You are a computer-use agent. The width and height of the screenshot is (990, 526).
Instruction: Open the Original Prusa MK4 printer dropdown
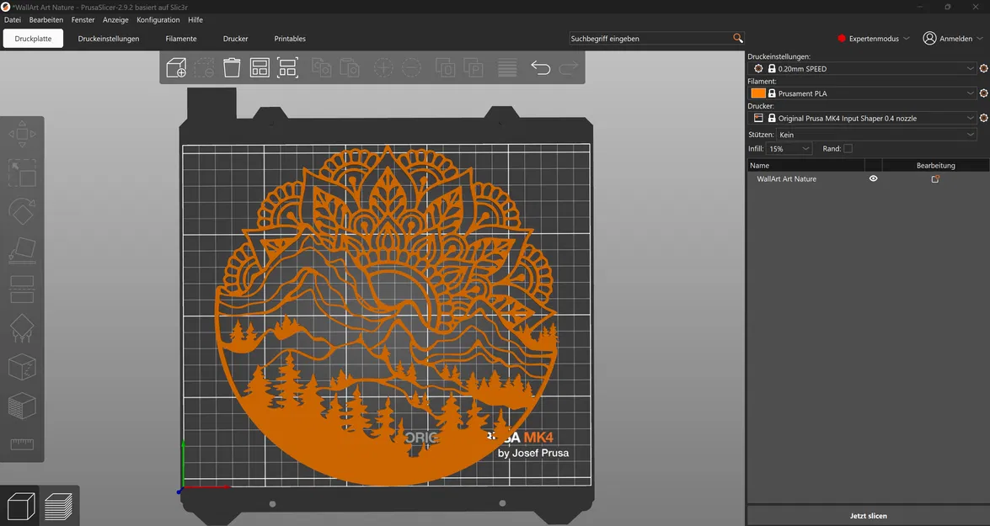point(863,118)
